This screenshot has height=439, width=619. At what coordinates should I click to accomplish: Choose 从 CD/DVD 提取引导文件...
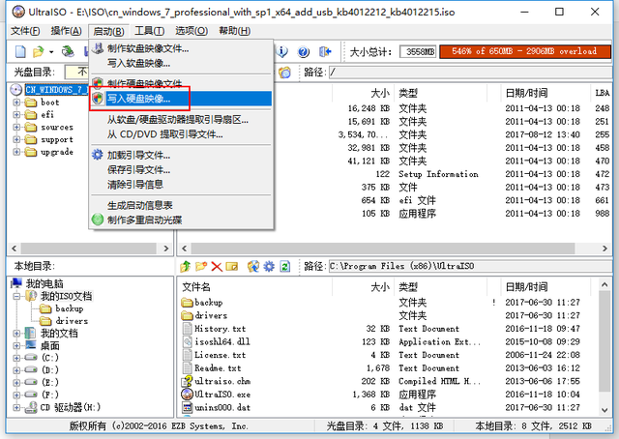point(182,134)
